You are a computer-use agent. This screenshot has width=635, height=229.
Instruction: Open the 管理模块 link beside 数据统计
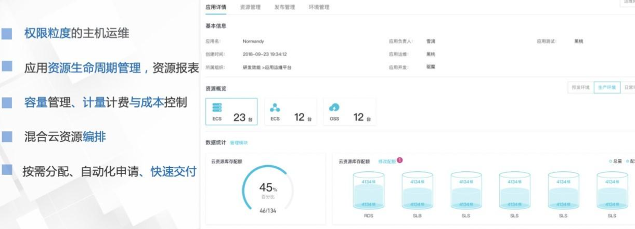click(239, 142)
